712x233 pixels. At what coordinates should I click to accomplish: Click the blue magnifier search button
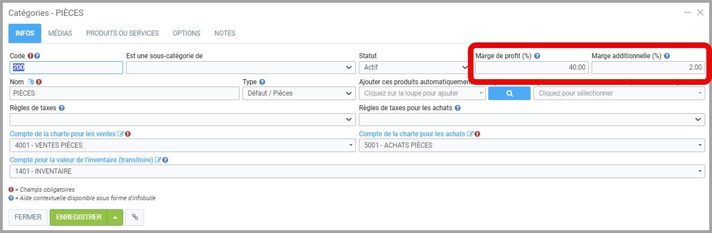coord(509,93)
